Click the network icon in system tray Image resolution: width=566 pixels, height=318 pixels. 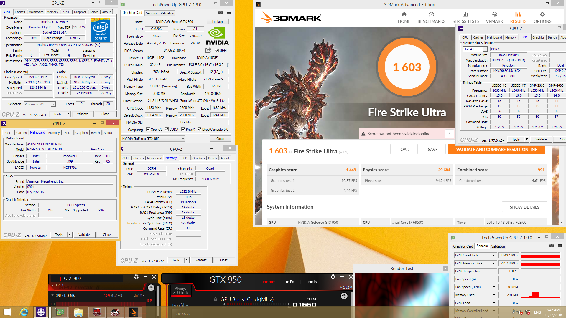[x=528, y=312]
